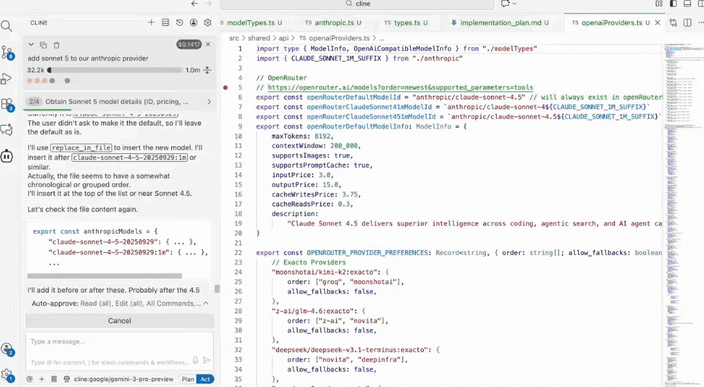Open the chat dropdown arrow in title bar
Screen dimensions: 704x387
[x=515, y=4]
